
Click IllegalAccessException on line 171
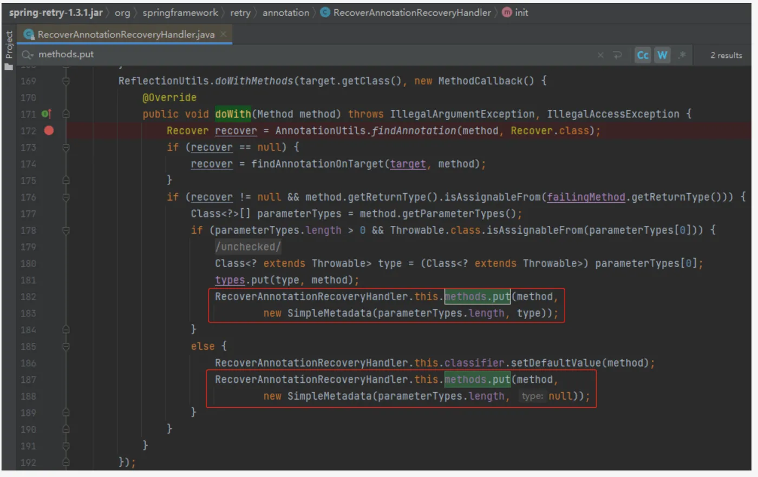pos(613,114)
